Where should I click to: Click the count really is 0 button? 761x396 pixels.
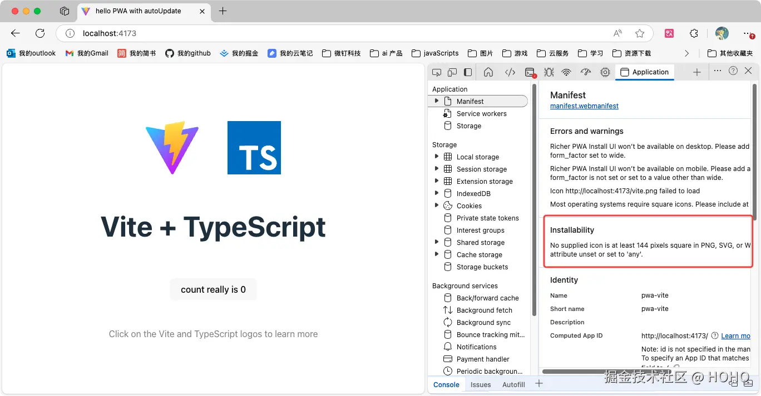point(213,289)
